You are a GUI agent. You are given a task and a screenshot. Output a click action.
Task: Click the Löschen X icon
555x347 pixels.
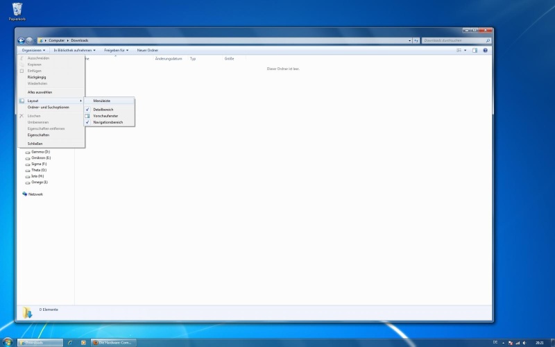point(22,116)
